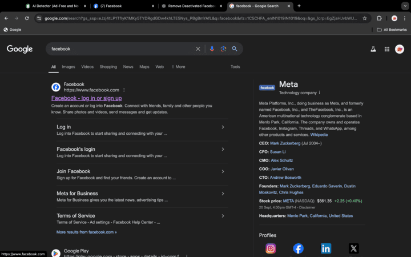Open the Chrome profile avatar in toolbar
This screenshot has height=257, width=411.
pyautogui.click(x=394, y=18)
